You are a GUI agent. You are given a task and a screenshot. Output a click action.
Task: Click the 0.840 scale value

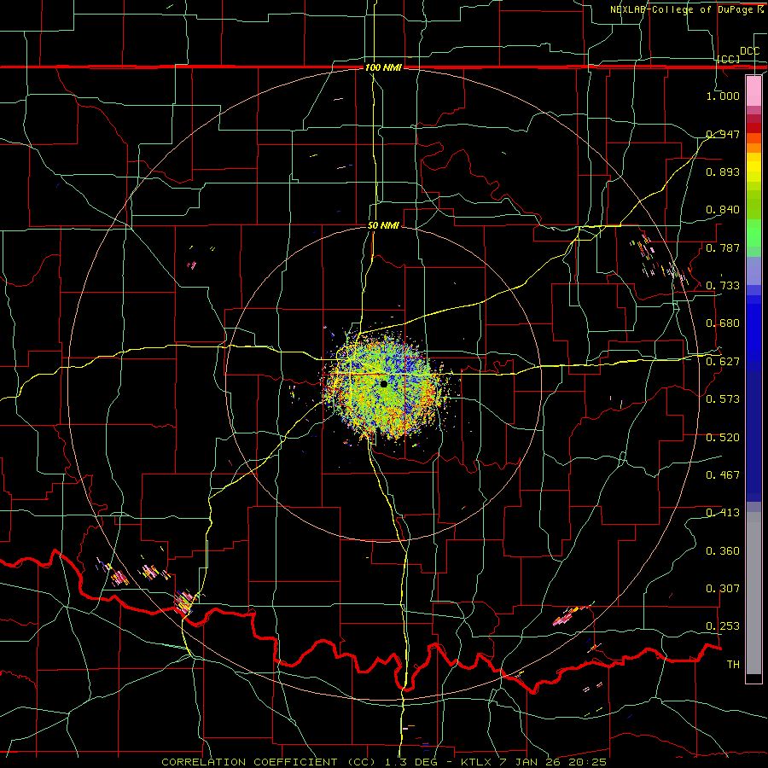tap(723, 209)
